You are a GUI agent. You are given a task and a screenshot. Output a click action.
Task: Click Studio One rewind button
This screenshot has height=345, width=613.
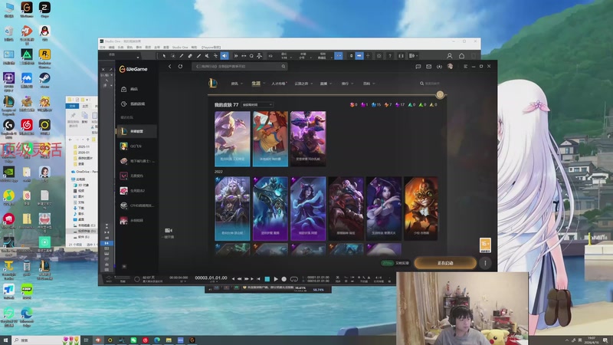point(239,279)
